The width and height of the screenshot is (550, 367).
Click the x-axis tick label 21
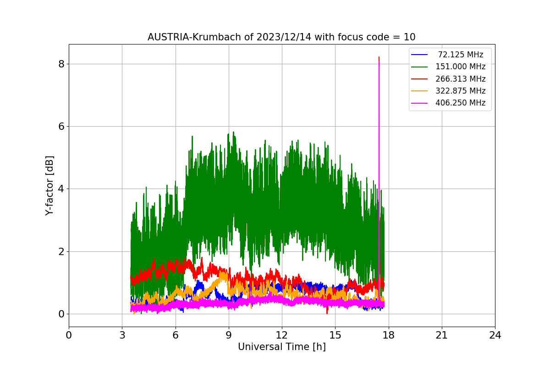(x=442, y=335)
